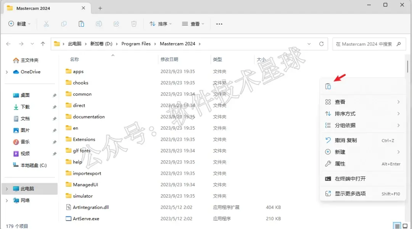Open 桌面 desktop in sidebar
The width and height of the screenshot is (412, 229).
(21, 95)
